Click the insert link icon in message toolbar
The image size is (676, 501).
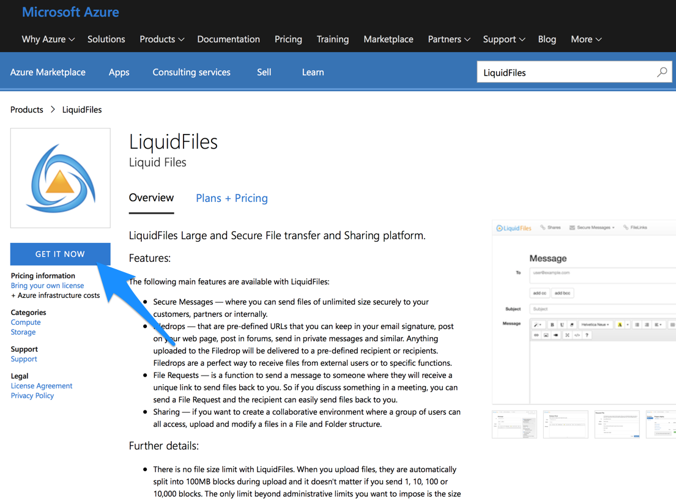point(537,335)
